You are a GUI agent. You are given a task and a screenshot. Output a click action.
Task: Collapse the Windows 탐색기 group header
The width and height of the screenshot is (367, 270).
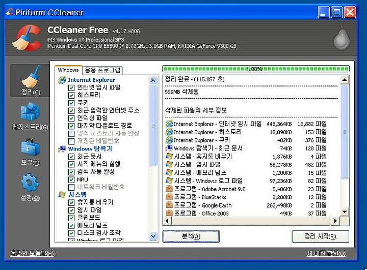point(90,149)
